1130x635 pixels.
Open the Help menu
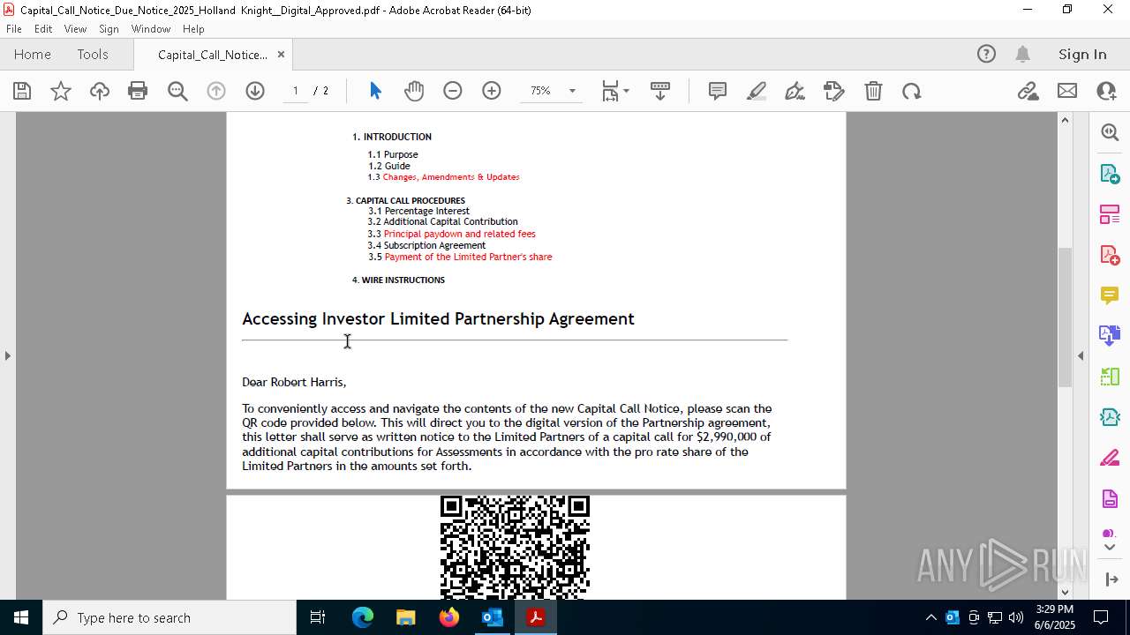pos(193,29)
